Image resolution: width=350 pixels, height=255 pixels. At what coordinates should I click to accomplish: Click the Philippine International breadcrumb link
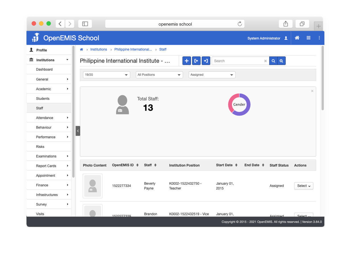tap(133, 50)
